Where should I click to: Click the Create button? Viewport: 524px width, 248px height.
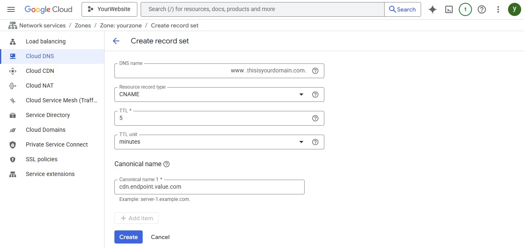click(128, 237)
